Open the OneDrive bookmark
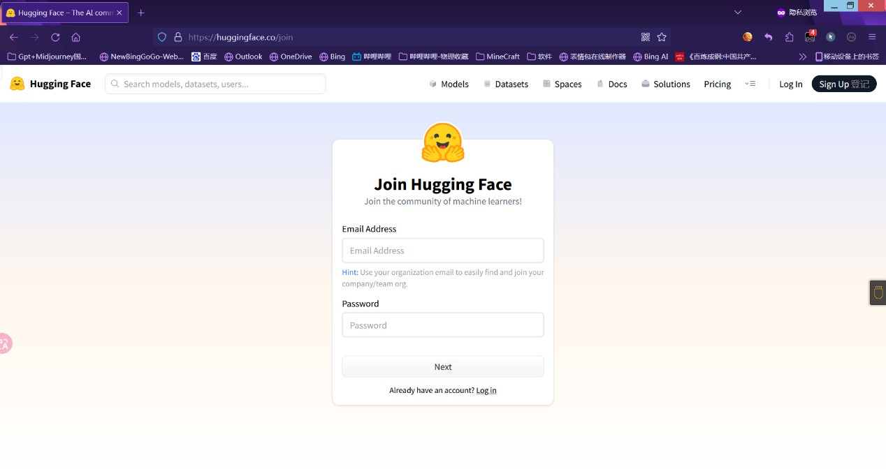This screenshot has height=476, width=886. [x=291, y=57]
